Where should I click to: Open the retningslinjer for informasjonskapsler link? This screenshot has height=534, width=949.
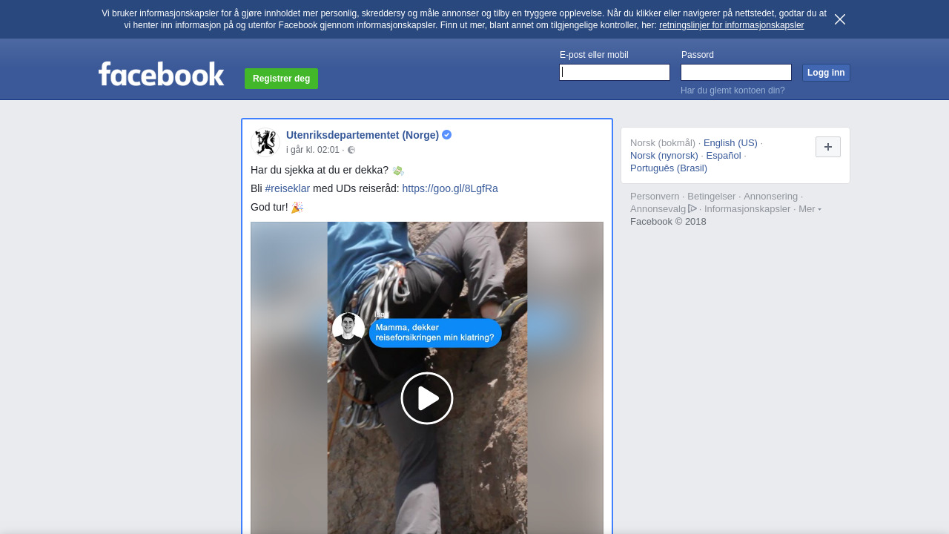tap(731, 25)
